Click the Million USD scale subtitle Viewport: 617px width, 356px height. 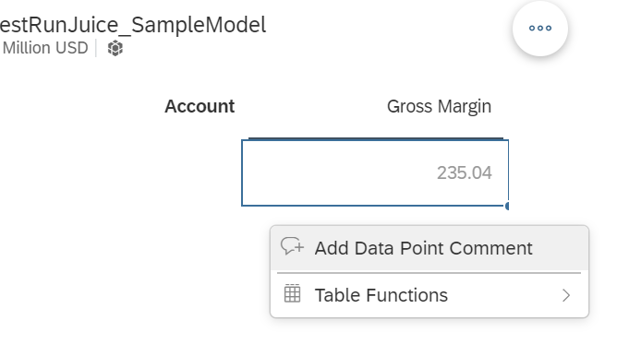click(x=45, y=48)
